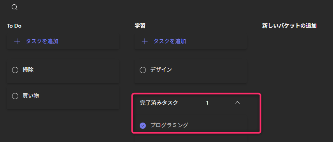Select 学習 bucket title
This screenshot has width=333, height=142.
click(140, 26)
